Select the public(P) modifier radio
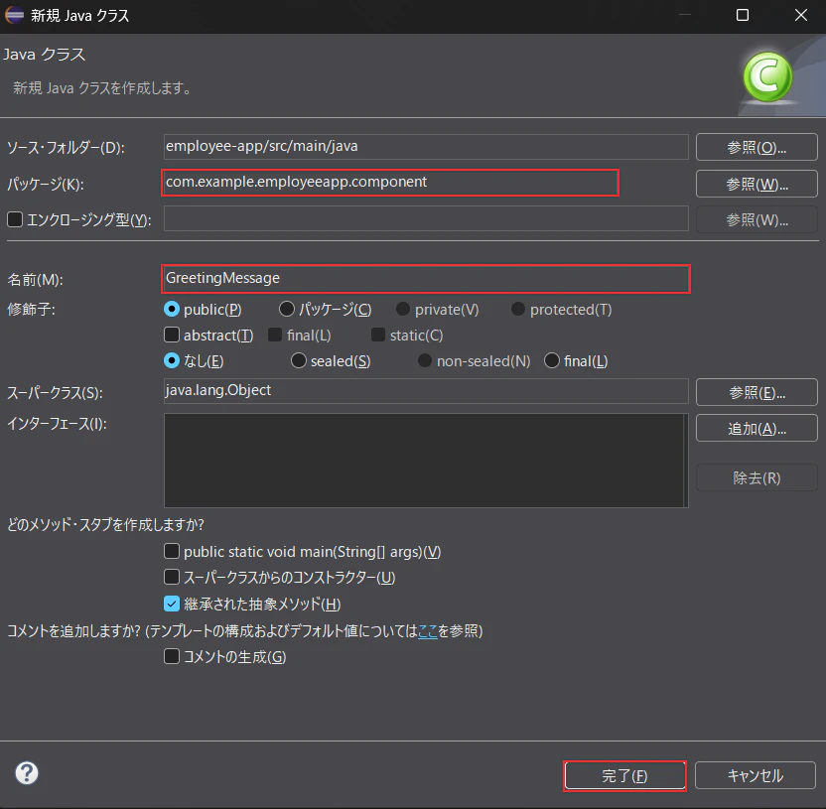 pos(172,309)
